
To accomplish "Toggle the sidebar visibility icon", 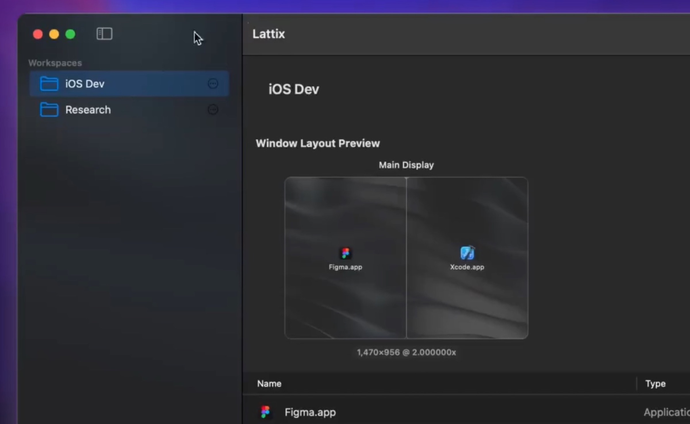I will point(104,34).
